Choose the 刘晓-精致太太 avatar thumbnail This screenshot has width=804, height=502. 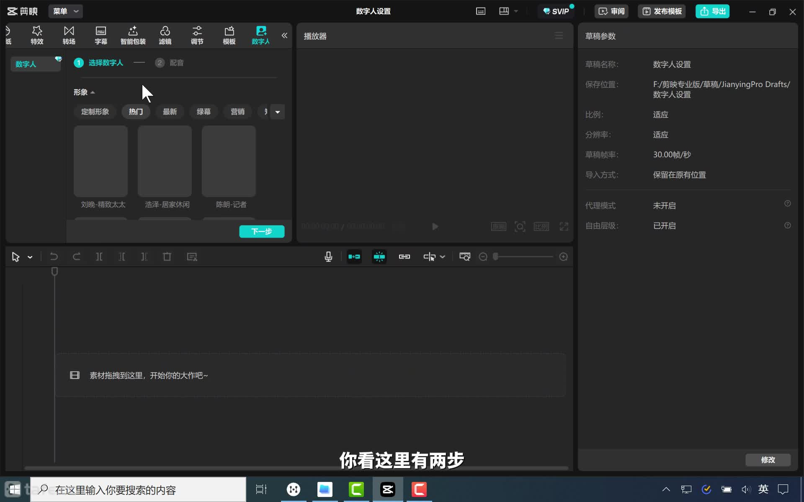(x=101, y=161)
